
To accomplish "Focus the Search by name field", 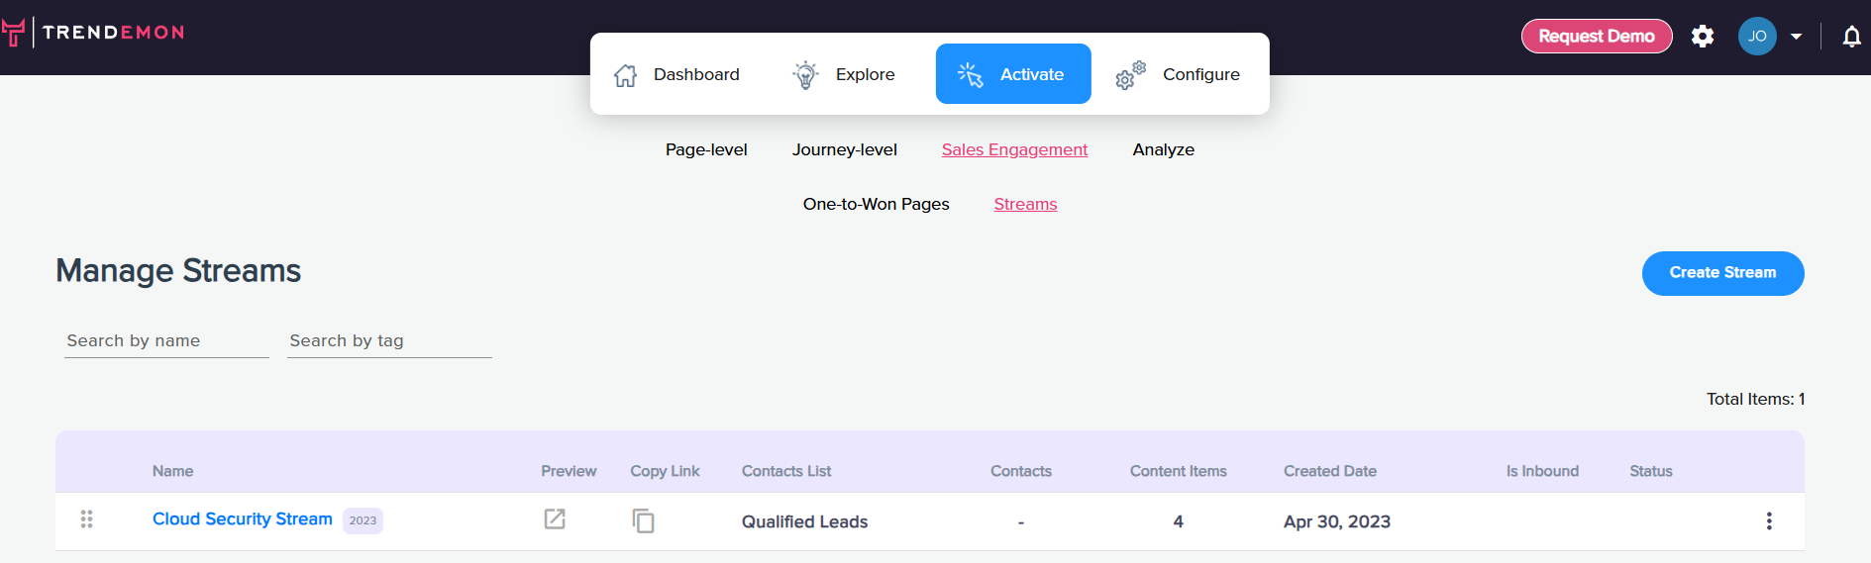I will click(166, 340).
